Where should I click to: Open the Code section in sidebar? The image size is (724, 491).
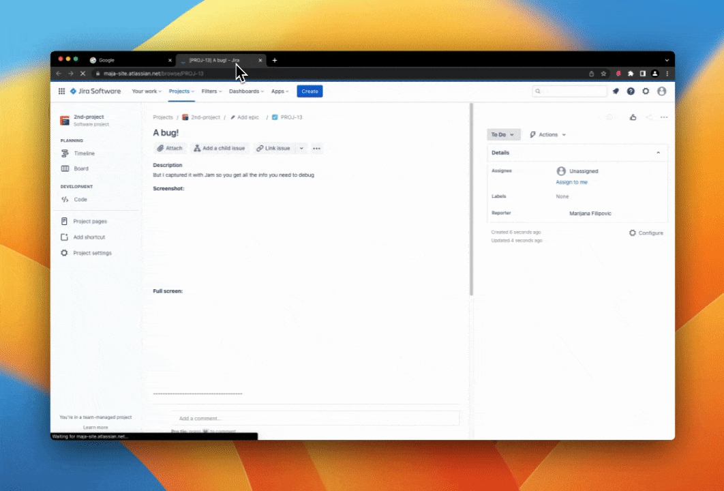[80, 200]
